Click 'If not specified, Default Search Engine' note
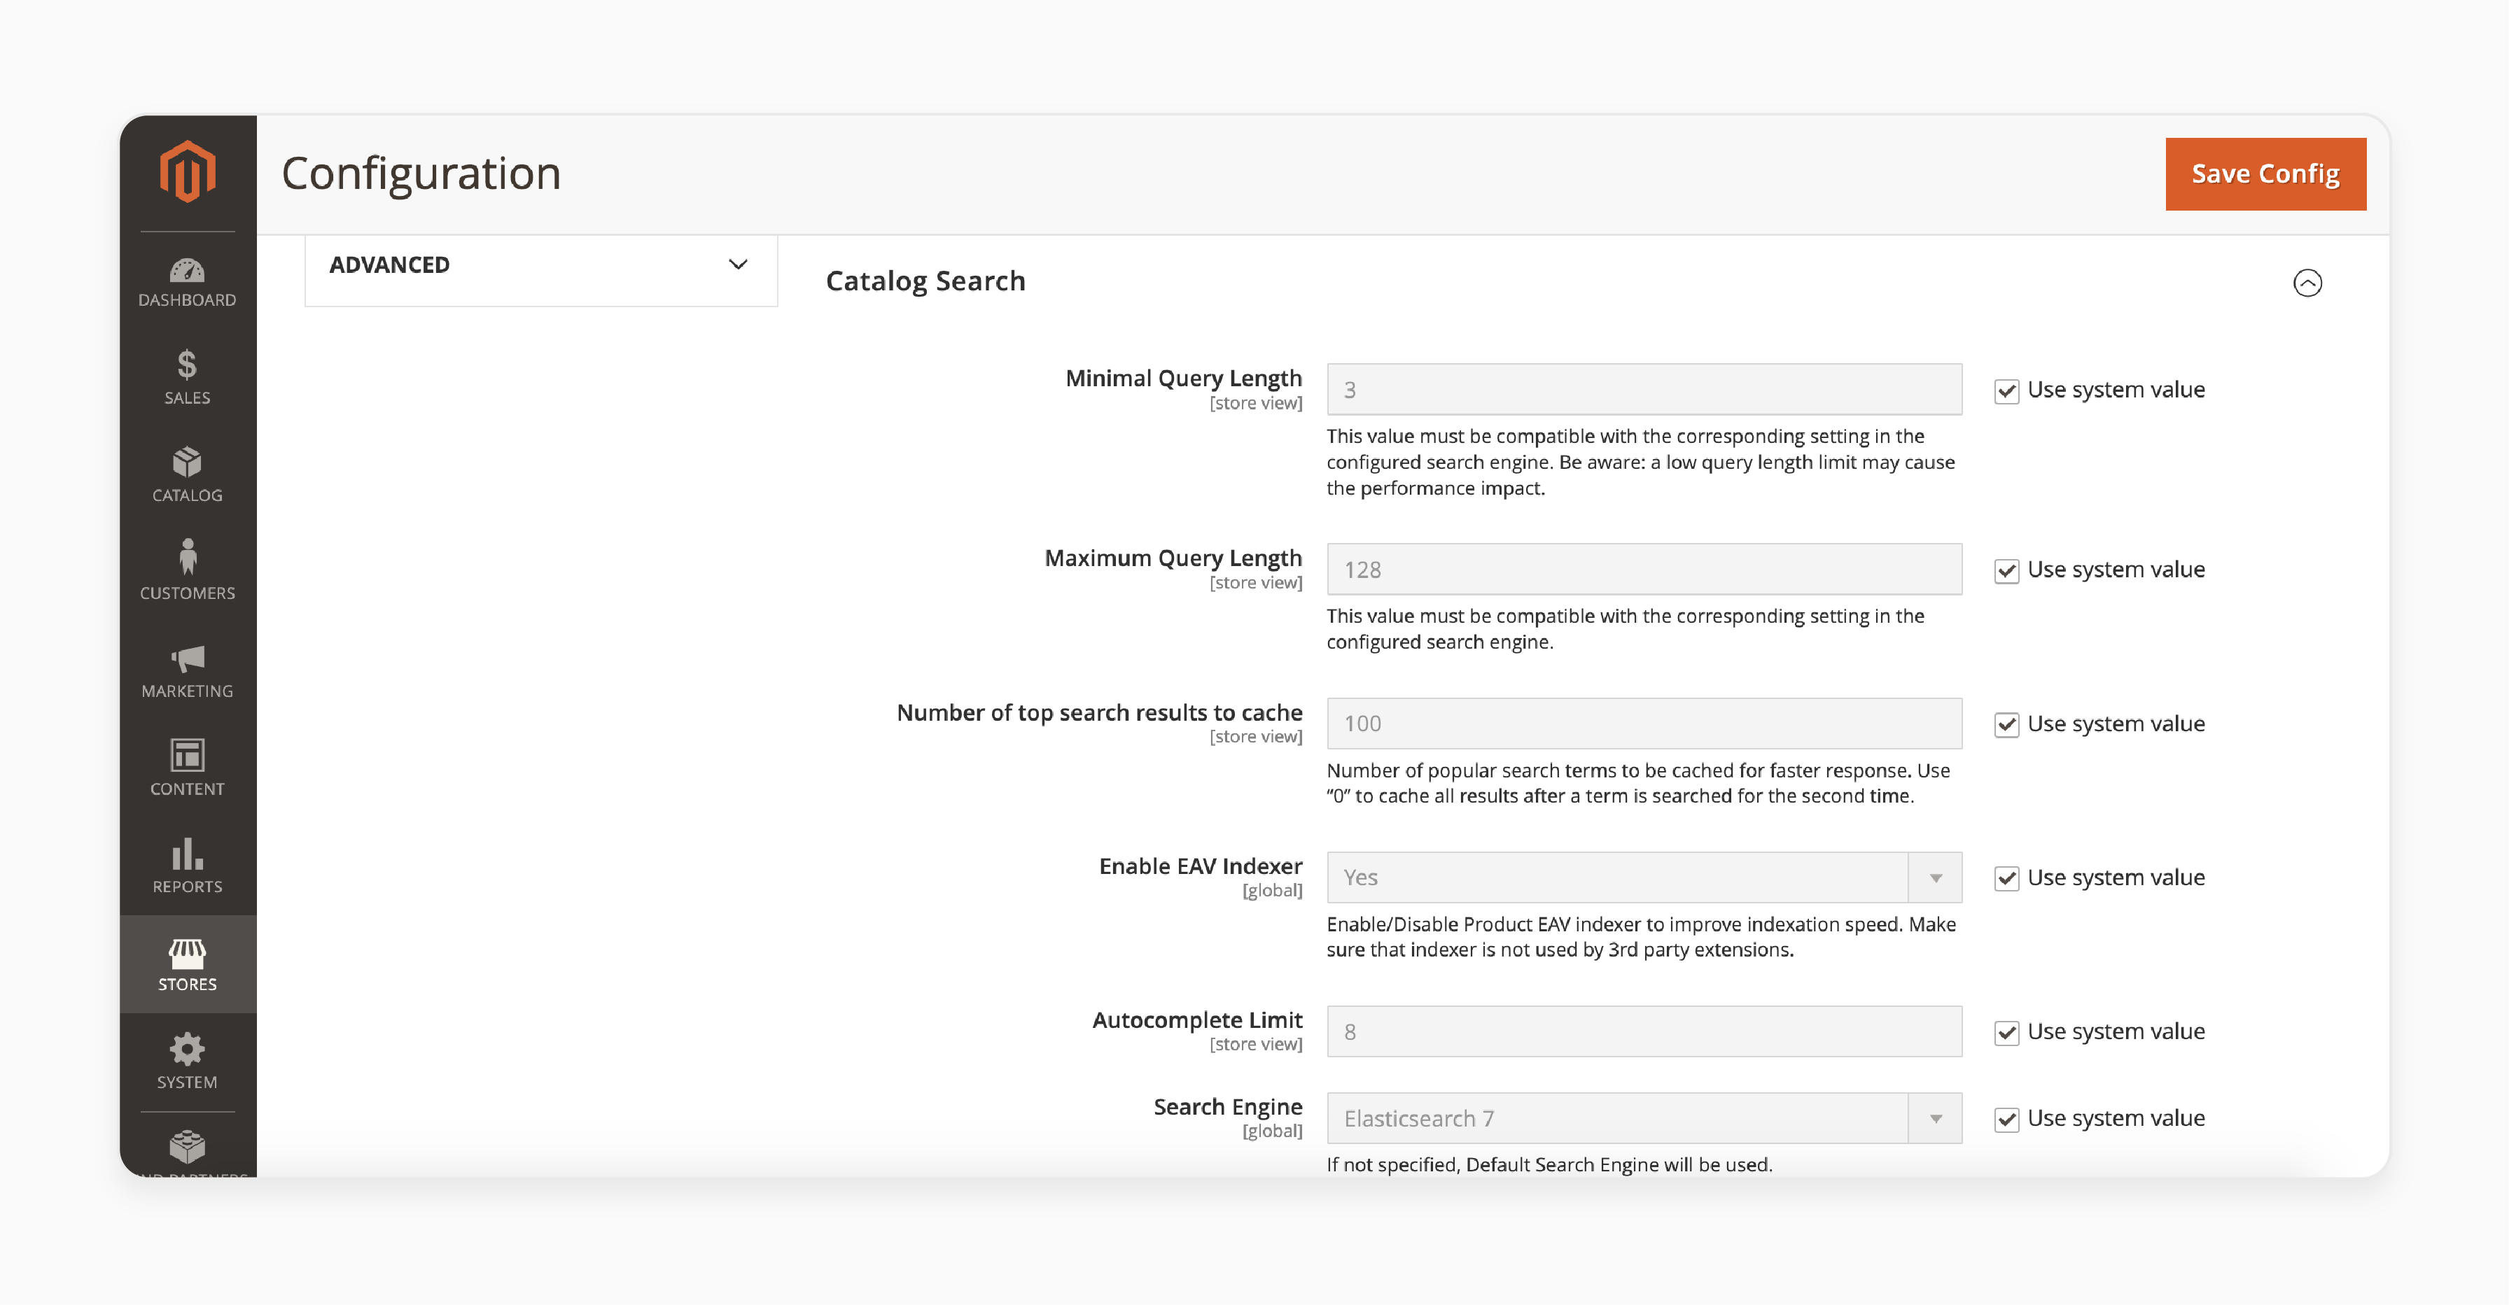Image resolution: width=2509 pixels, height=1305 pixels. [x=1549, y=1165]
